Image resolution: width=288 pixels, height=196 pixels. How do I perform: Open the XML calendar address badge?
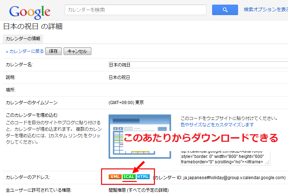pos(115,177)
